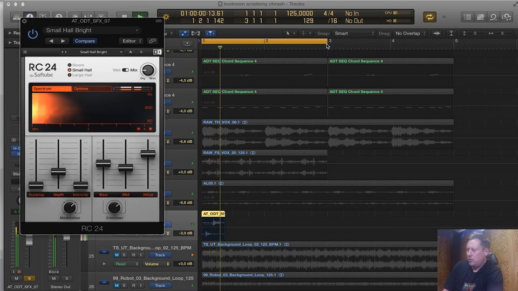Click the NI logo icon in plugin header
518x291 pixels.
point(157,52)
